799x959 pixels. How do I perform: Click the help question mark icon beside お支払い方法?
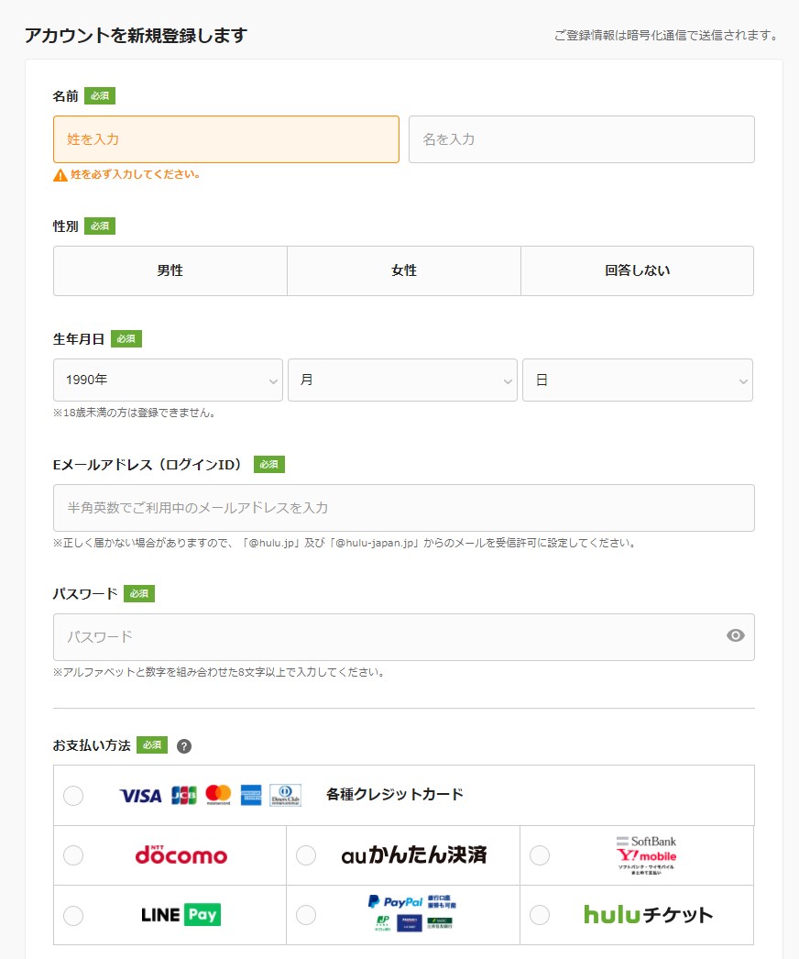184,746
